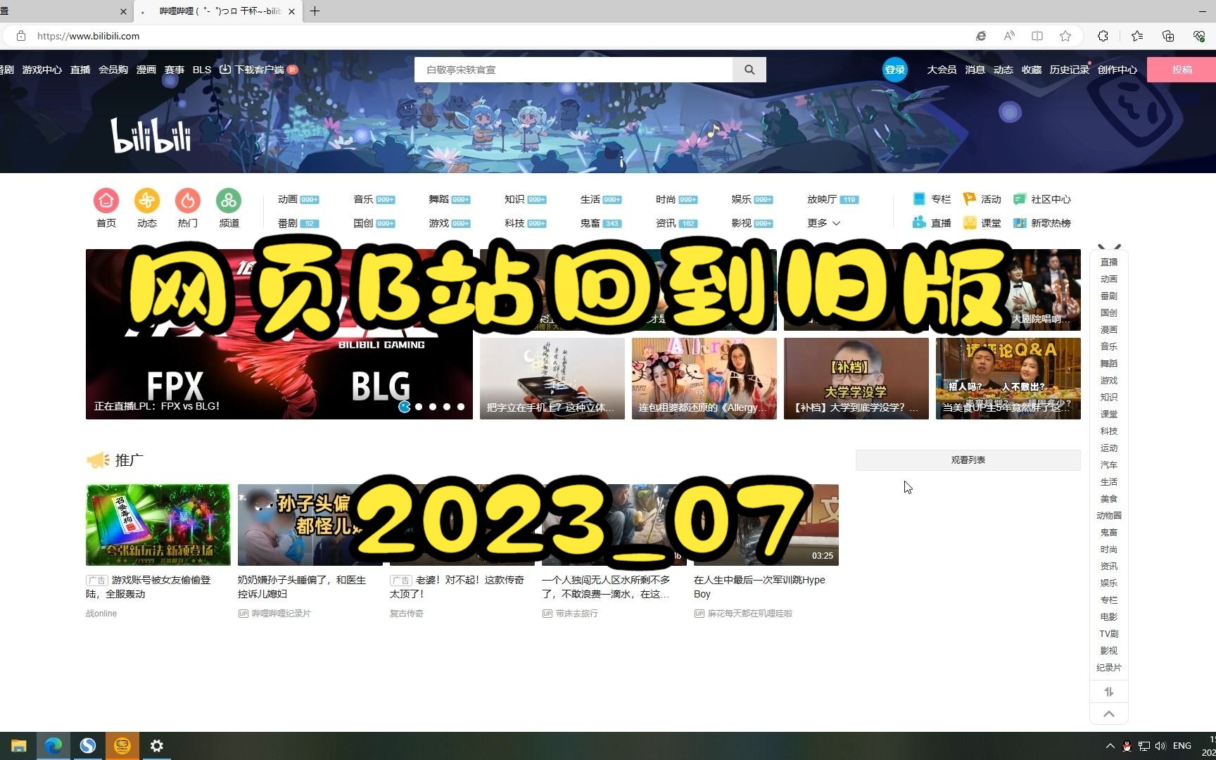
Task: Click the read aloud icon in address bar
Action: click(x=1009, y=36)
